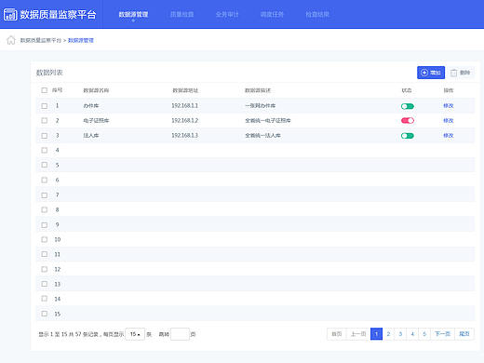The height and width of the screenshot is (363, 484).
Task: Check the checkbox for row 15
Action: click(x=45, y=314)
